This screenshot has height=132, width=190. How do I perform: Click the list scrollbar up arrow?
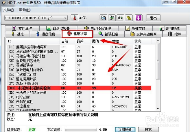click(x=158, y=41)
